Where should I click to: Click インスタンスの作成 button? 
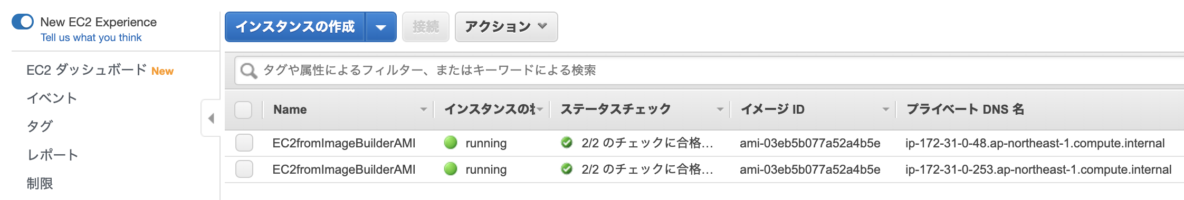point(295,27)
